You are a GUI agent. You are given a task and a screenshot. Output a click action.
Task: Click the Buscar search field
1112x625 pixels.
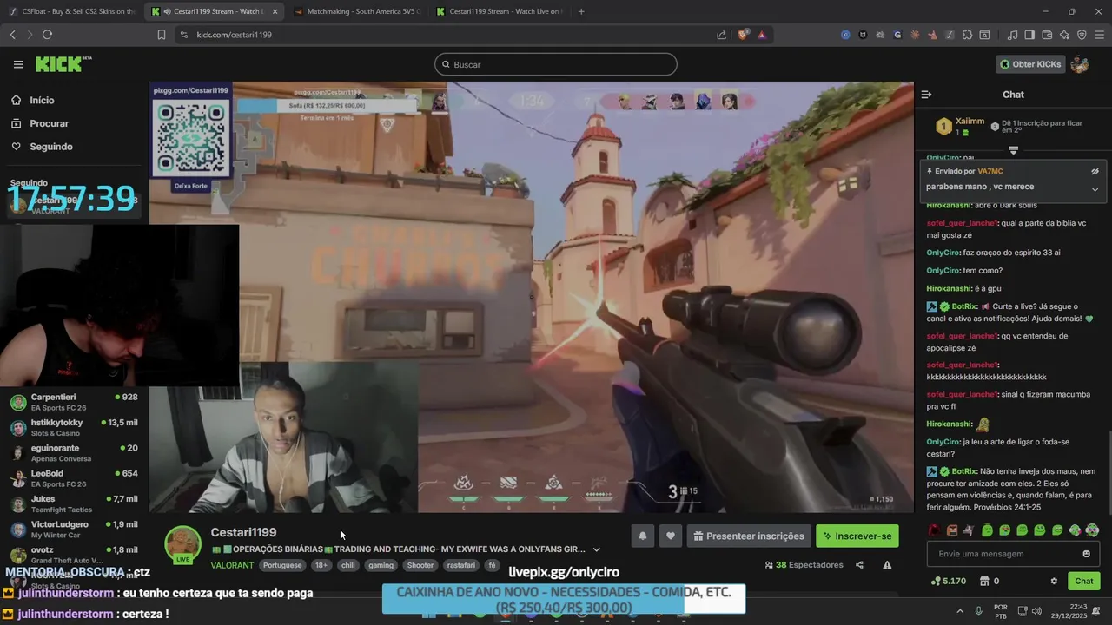[x=556, y=64]
